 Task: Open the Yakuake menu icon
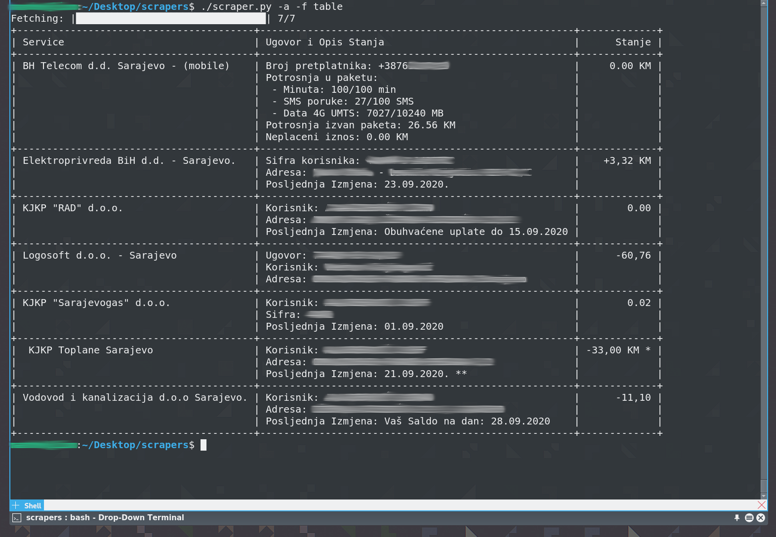click(x=749, y=518)
